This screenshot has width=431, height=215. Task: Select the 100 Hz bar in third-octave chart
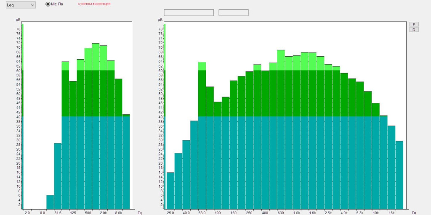click(x=218, y=155)
